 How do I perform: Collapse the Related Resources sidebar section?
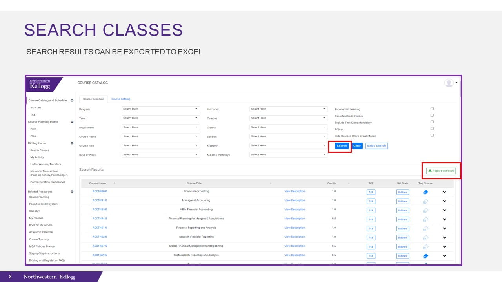click(72, 192)
